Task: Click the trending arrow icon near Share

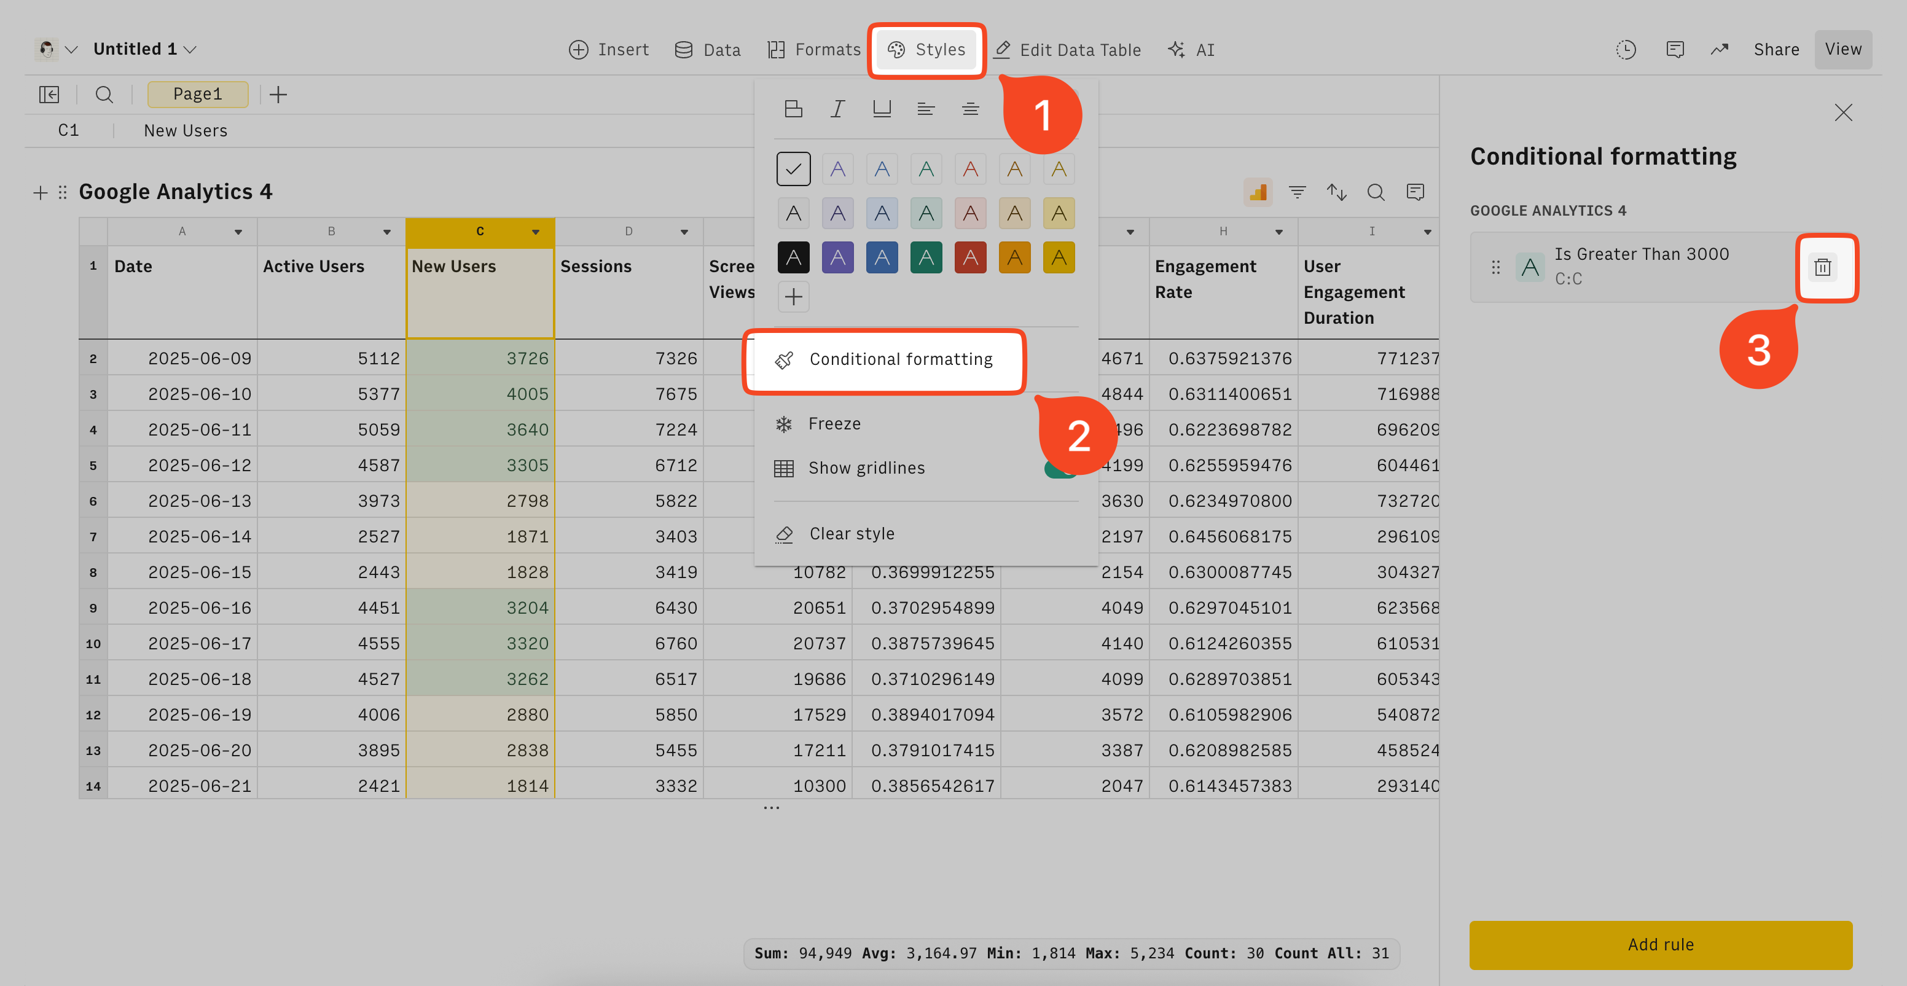Action: 1719,50
